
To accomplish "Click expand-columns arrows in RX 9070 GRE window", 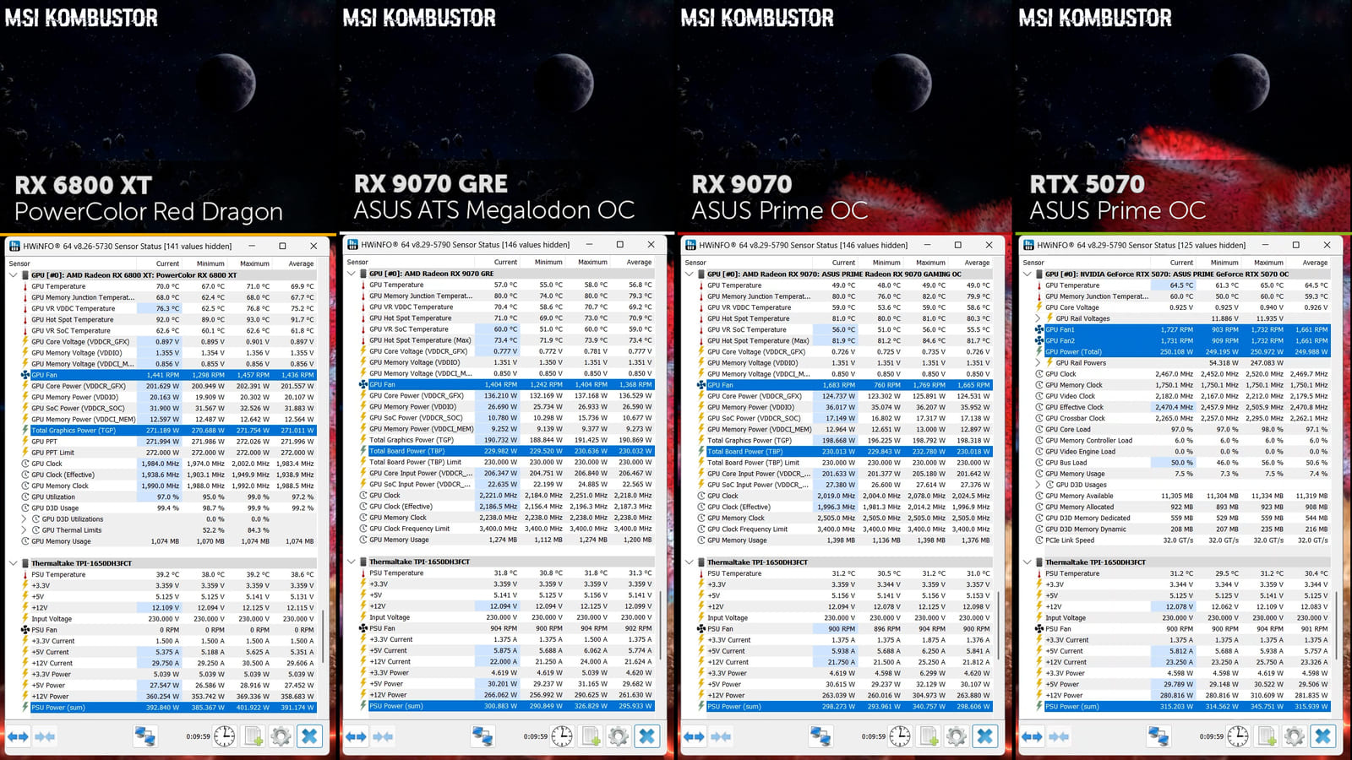I will coord(356,737).
